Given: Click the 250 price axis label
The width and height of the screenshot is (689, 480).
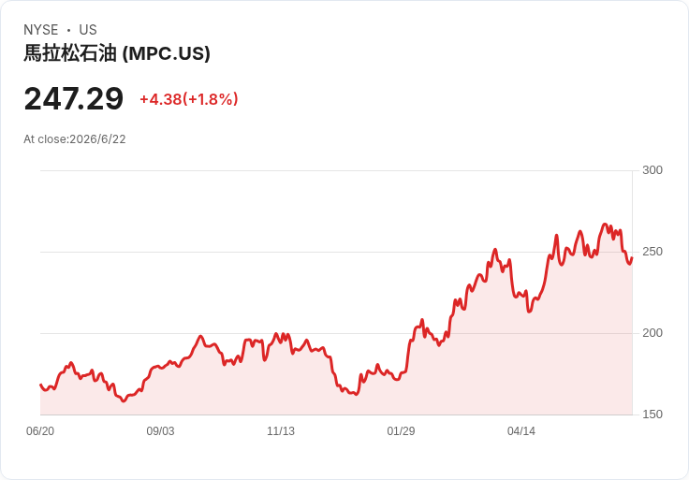Looking at the screenshot, I should pyautogui.click(x=652, y=252).
